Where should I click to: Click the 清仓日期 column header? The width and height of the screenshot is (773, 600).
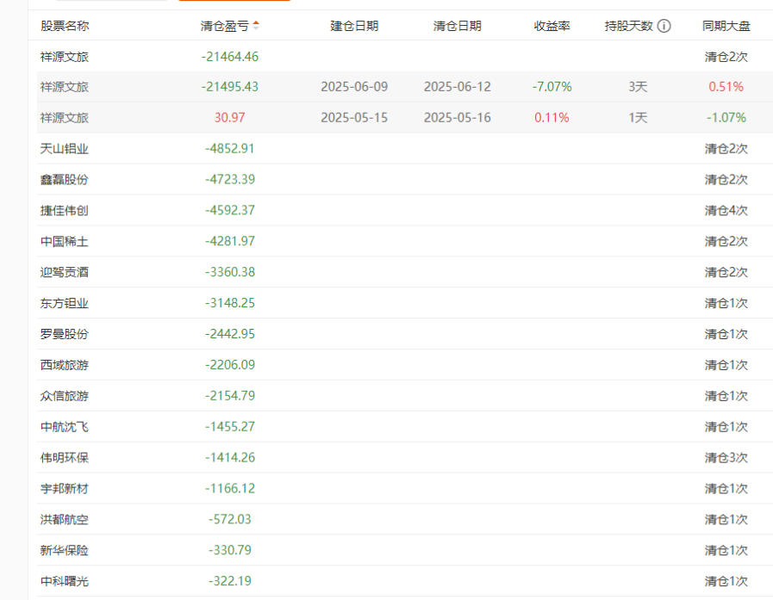click(457, 26)
